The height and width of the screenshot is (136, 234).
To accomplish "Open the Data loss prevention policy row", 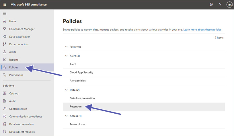I will click(x=144, y=98).
